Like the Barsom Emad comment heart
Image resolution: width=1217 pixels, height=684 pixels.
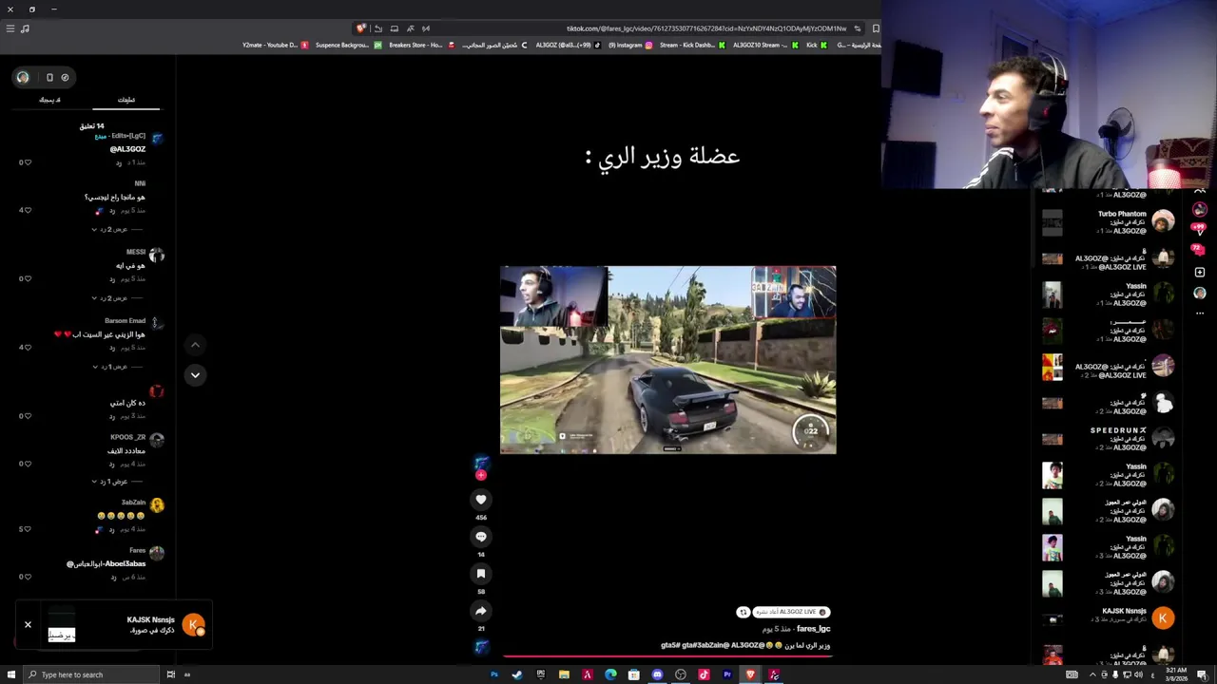(x=27, y=347)
